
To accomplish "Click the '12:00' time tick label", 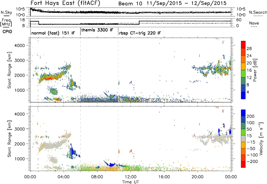I will pos(130,177).
